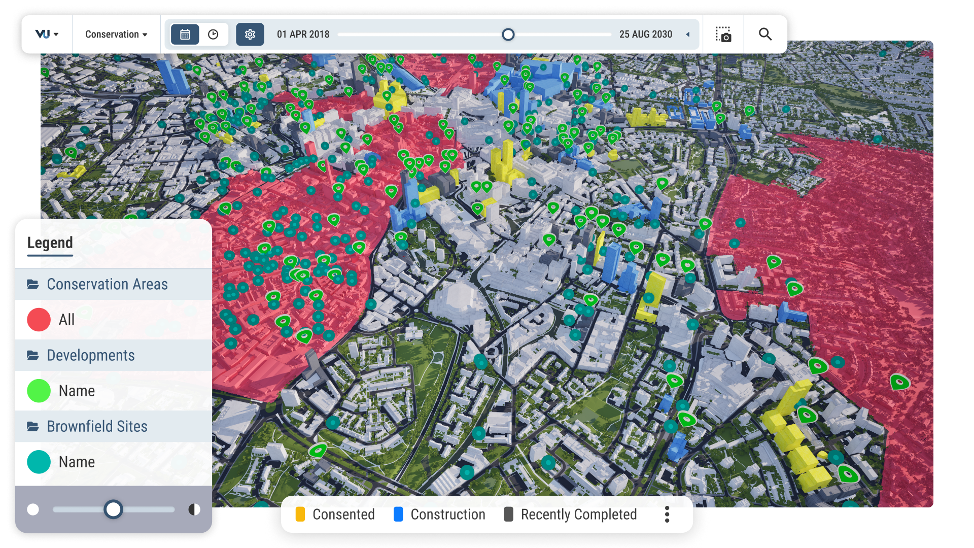Select the calendar date mode icon
Viewport: 974px width, 548px height.
pyautogui.click(x=185, y=35)
